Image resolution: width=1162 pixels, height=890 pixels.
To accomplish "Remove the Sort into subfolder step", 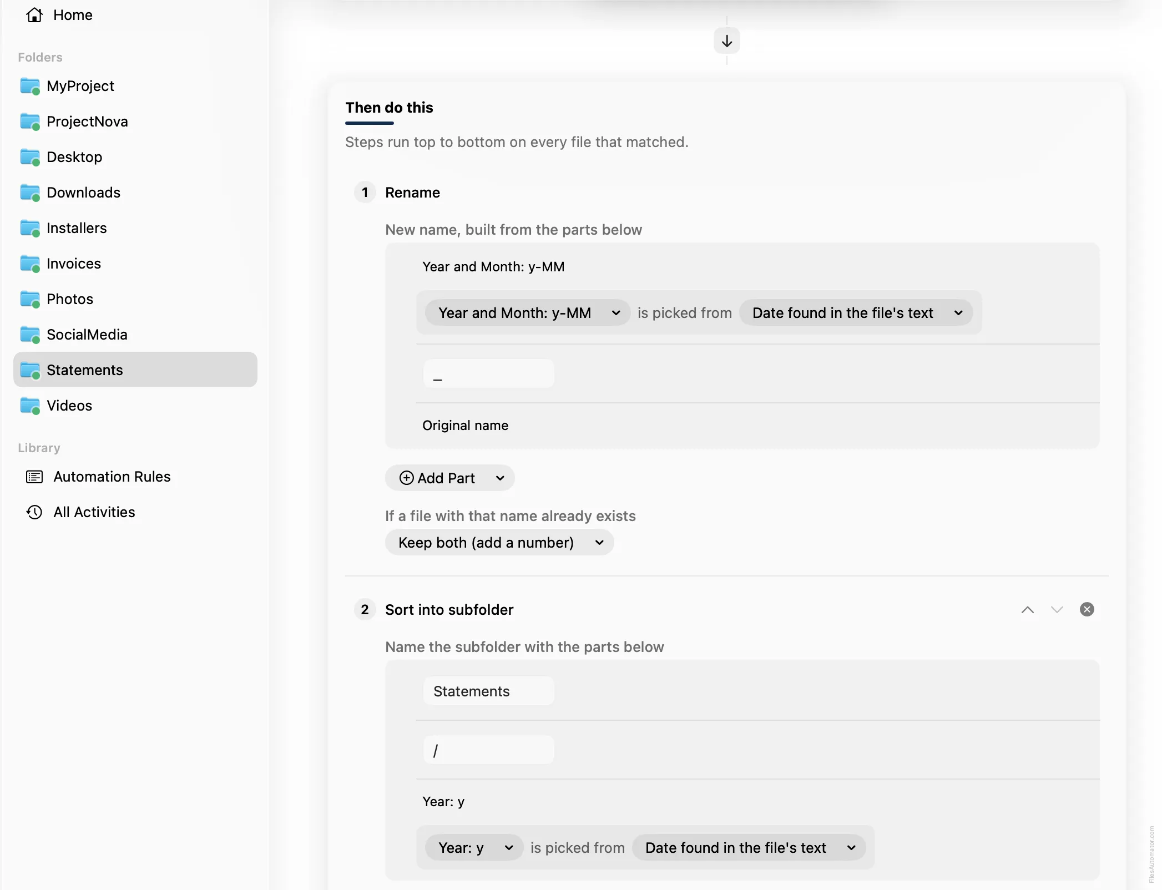I will (x=1087, y=610).
